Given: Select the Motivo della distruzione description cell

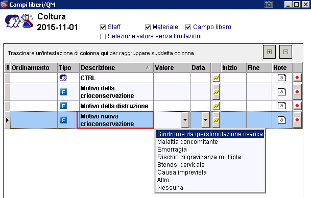Looking at the screenshot, I should point(116,106).
